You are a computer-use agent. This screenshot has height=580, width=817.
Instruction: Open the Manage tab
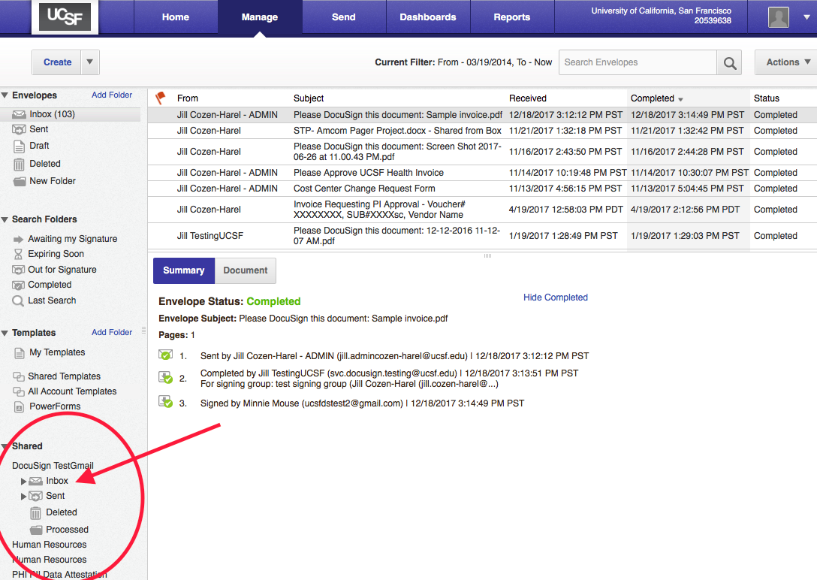tap(260, 17)
